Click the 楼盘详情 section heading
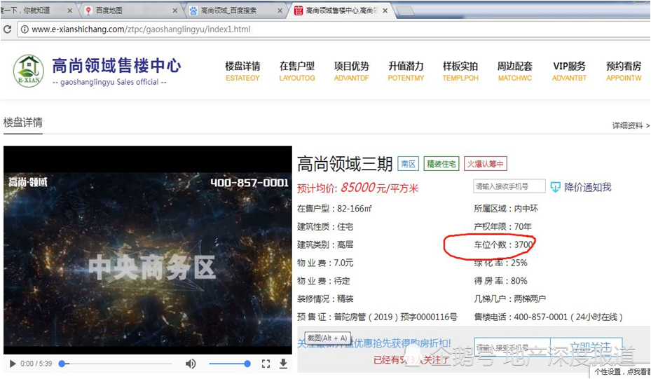 (23, 123)
